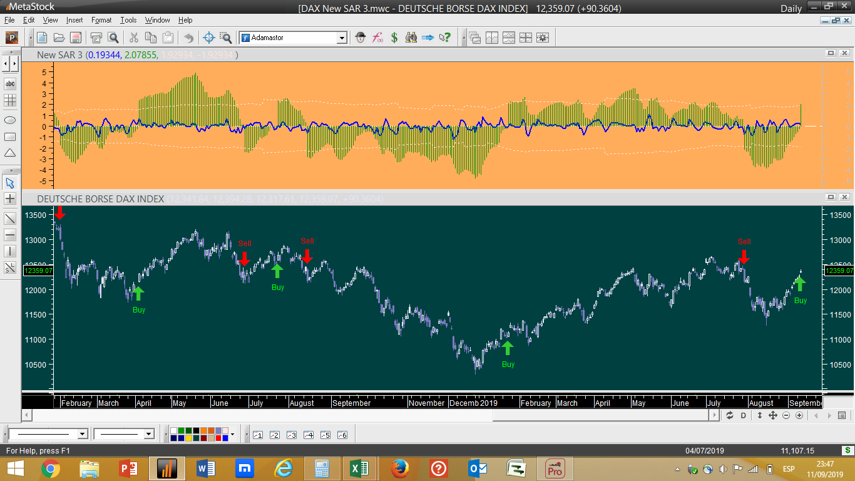Viewport: 855px width, 481px height.
Task: Open the Indicator Builder fx icon
Action: [x=377, y=38]
